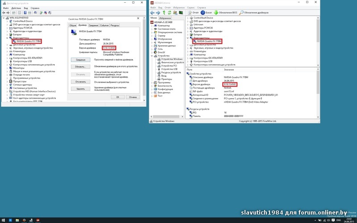Open the Отчёт menu in AIDA64 menu bar
Screen dimensions: 357x223
168,8
